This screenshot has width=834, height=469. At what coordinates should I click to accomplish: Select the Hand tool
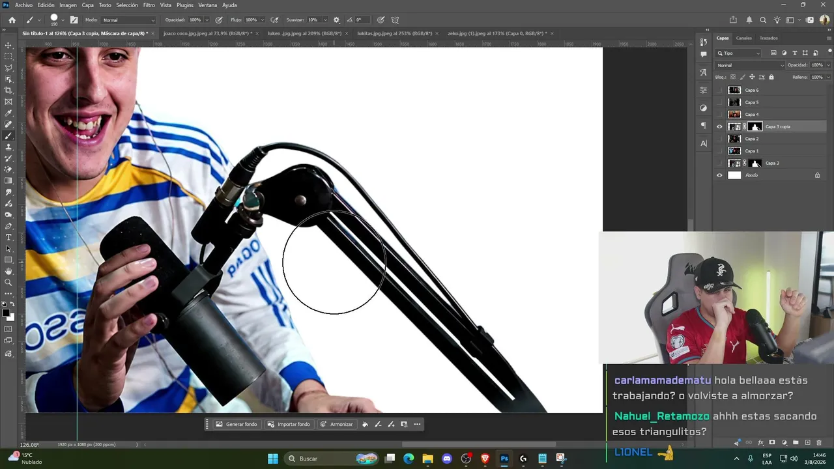pyautogui.click(x=8, y=271)
